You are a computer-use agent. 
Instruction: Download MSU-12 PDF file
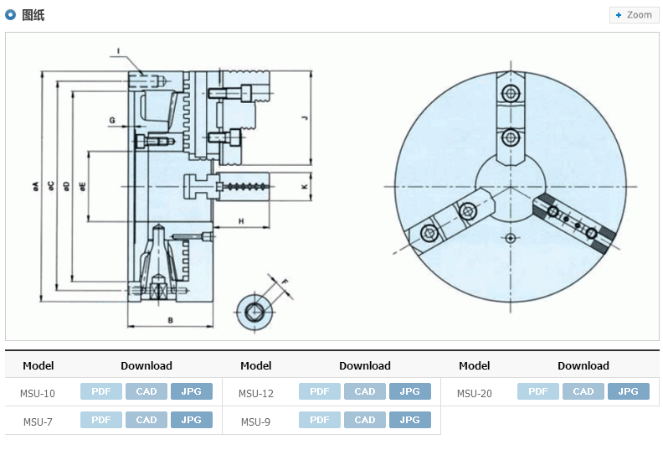tap(320, 391)
